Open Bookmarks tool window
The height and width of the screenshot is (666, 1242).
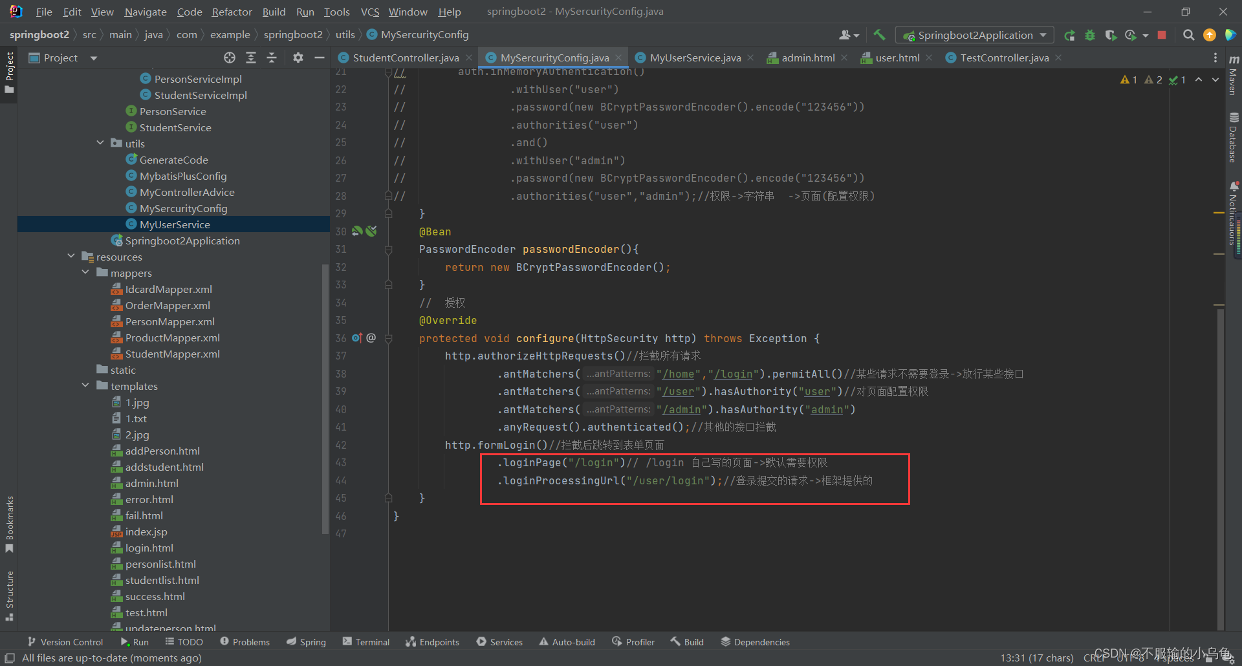[x=9, y=524]
